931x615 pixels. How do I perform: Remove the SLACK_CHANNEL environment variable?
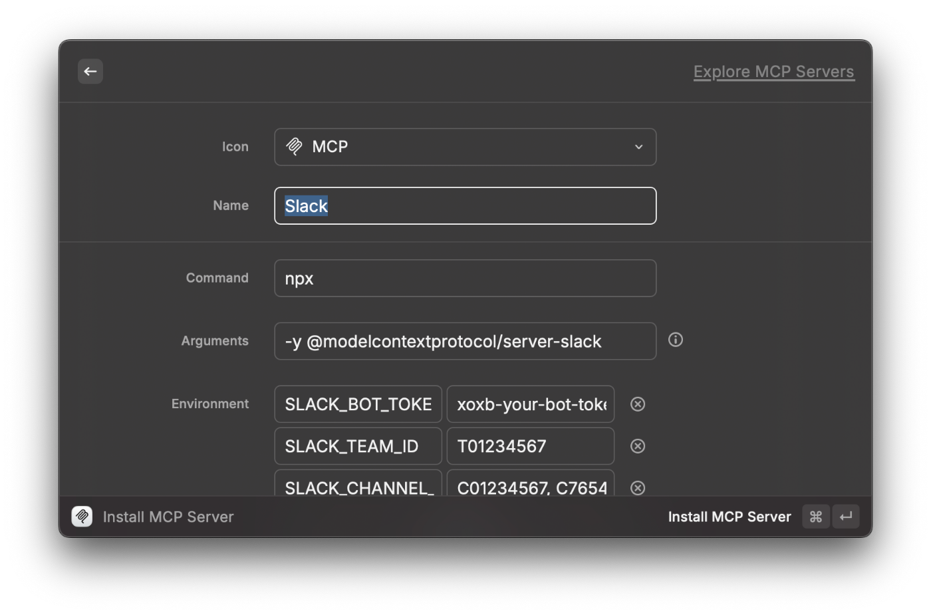(x=638, y=488)
